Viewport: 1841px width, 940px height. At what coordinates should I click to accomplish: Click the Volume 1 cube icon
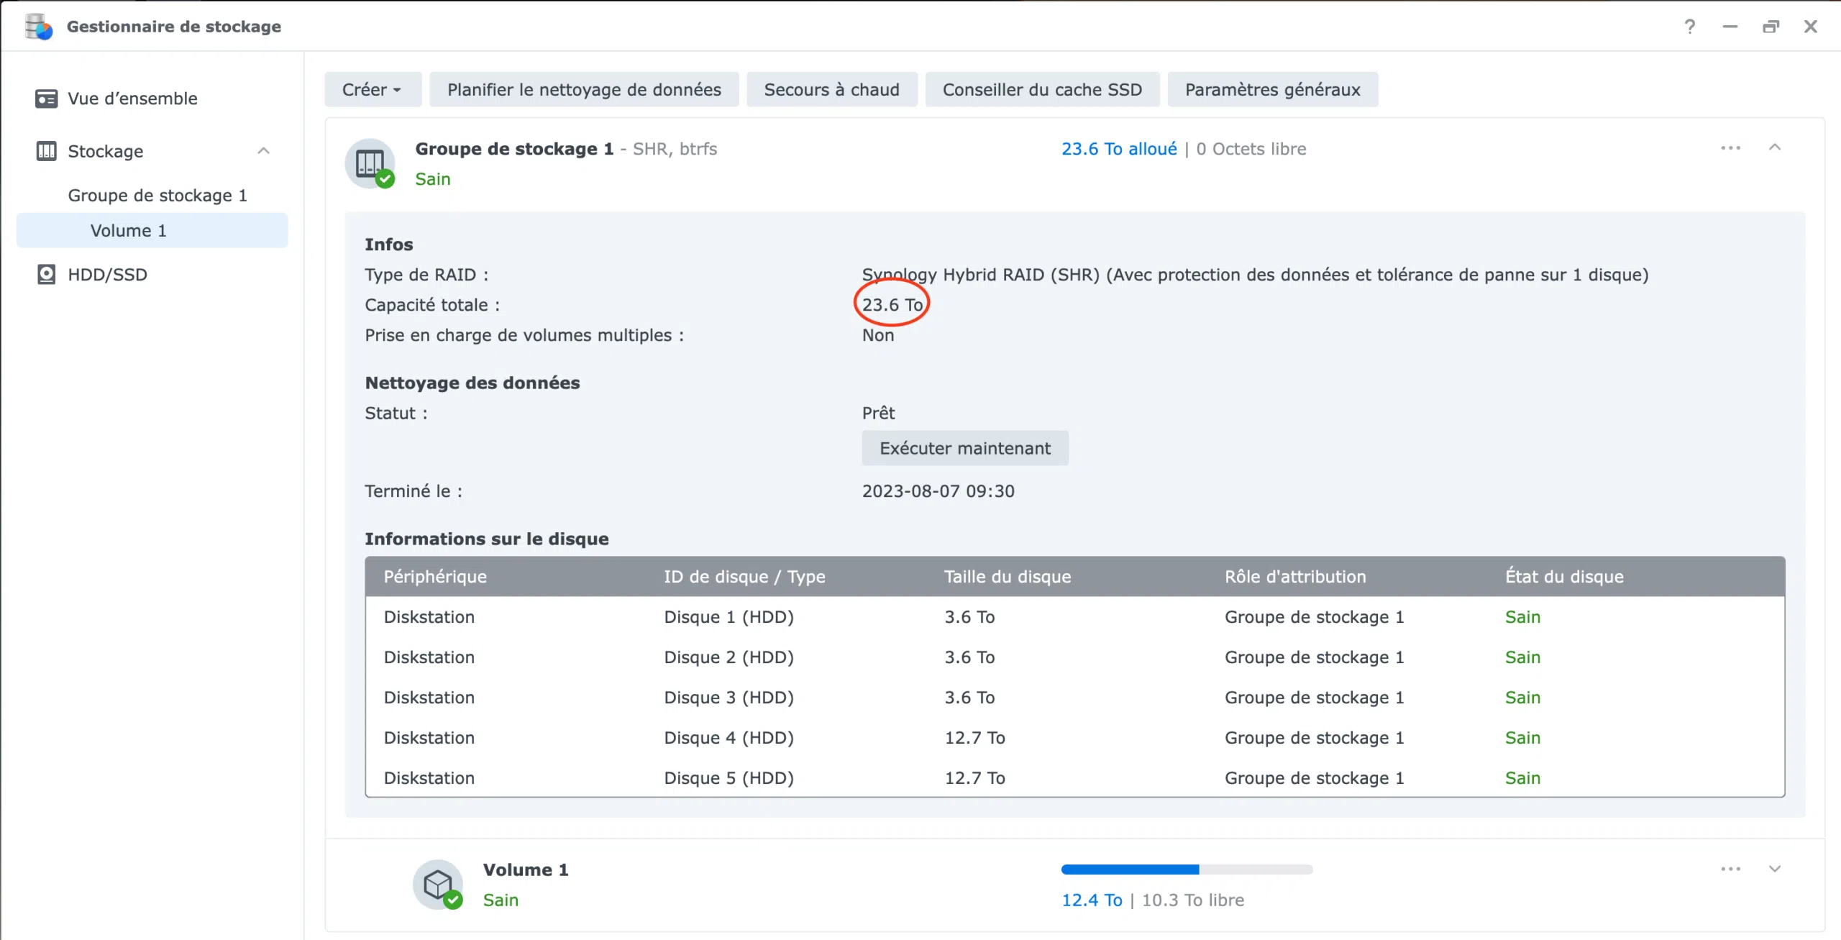tap(438, 884)
